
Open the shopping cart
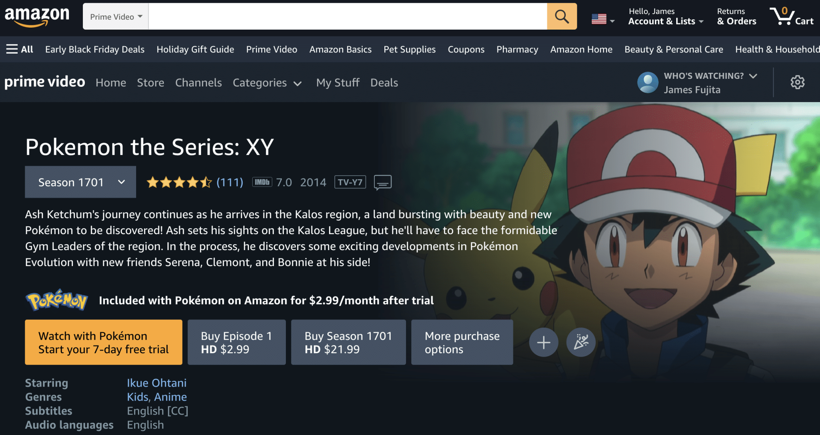point(792,16)
